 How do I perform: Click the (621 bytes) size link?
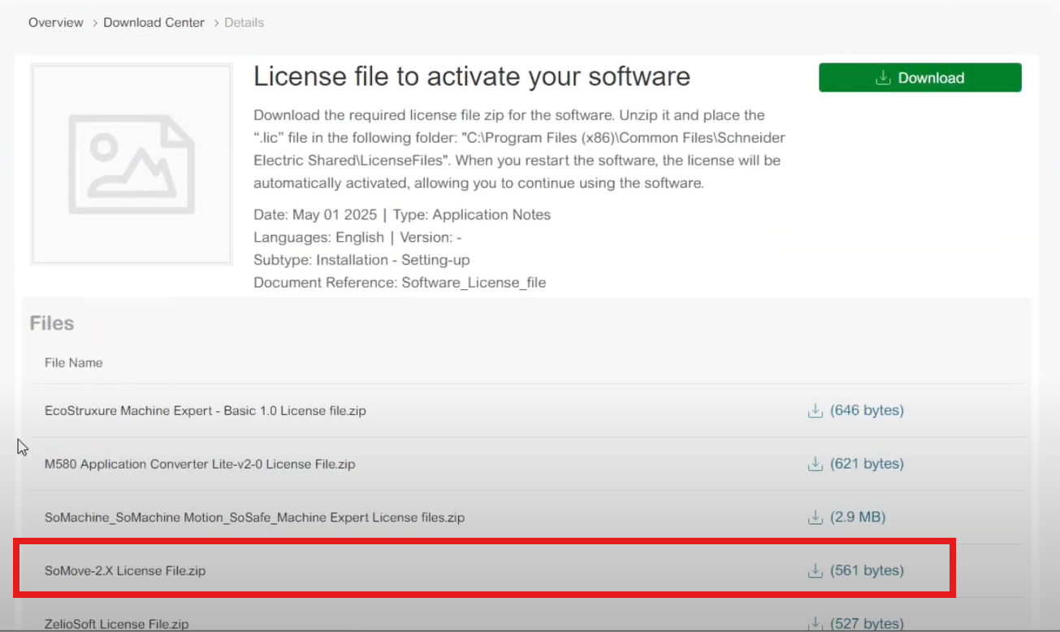coord(867,465)
